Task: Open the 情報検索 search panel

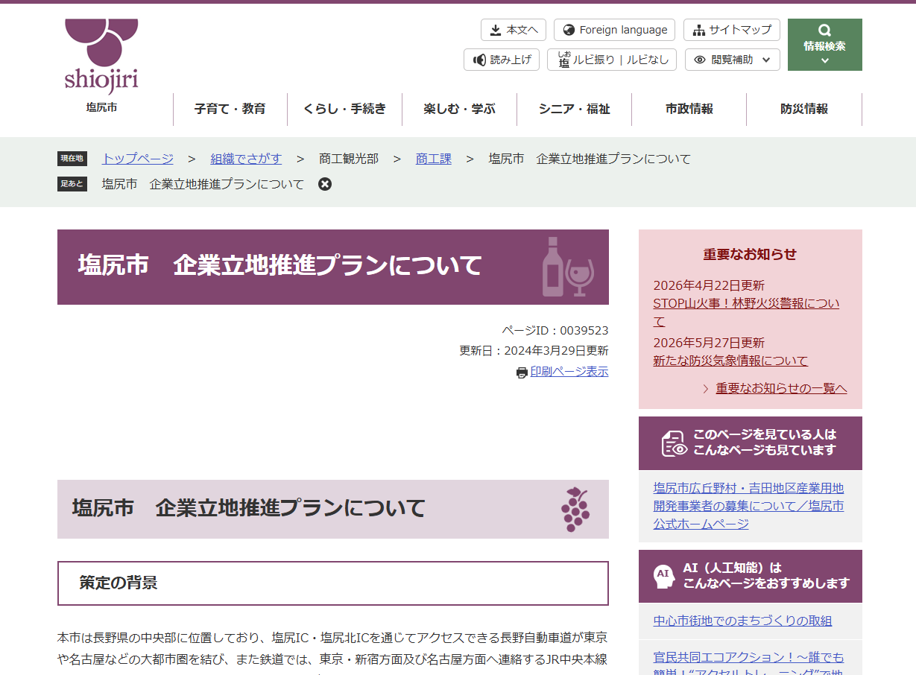Action: pyautogui.click(x=824, y=45)
